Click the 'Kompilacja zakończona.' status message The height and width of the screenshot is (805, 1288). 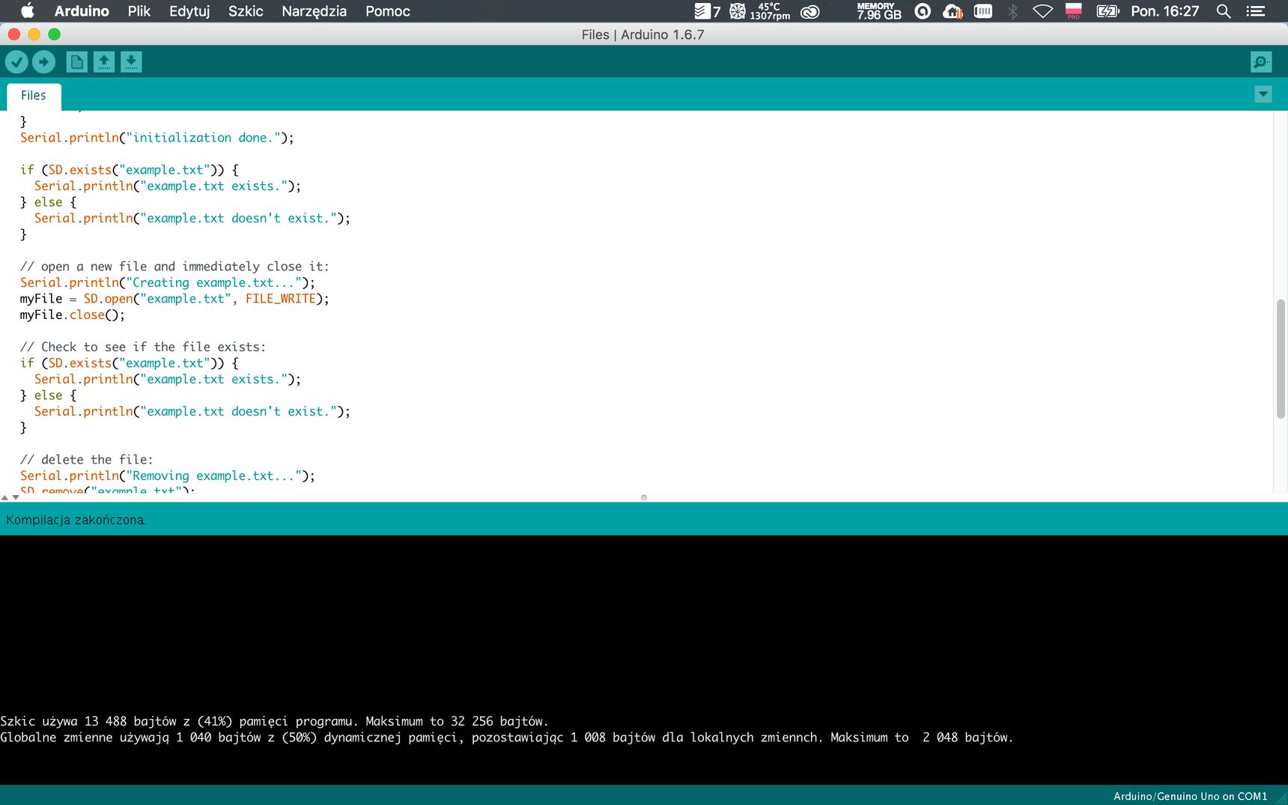click(76, 520)
